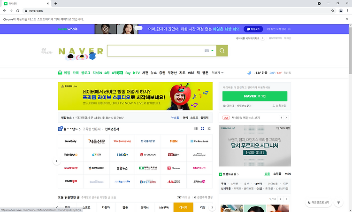The width and height of the screenshot is (352, 212).
Task: Dismiss the Chrome automation infobar
Action: click(347, 19)
